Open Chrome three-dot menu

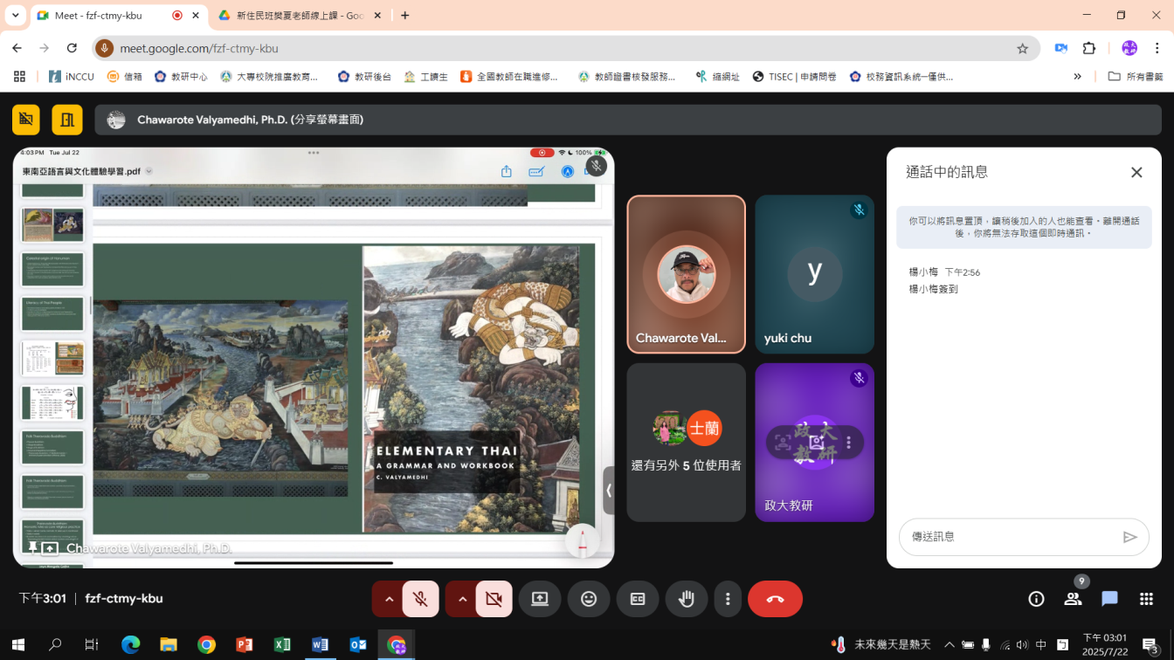point(1157,48)
